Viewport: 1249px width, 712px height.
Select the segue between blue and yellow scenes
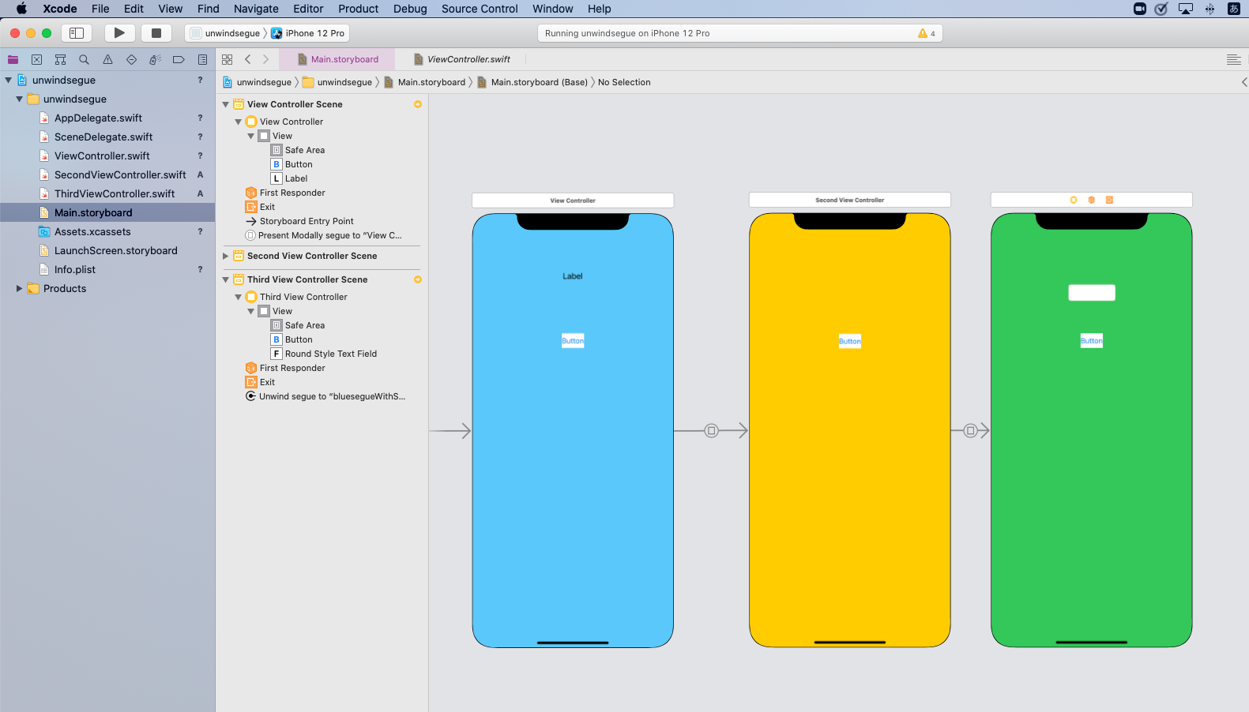711,431
